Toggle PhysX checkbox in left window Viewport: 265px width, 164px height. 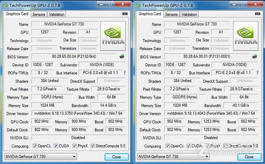tap(74, 146)
